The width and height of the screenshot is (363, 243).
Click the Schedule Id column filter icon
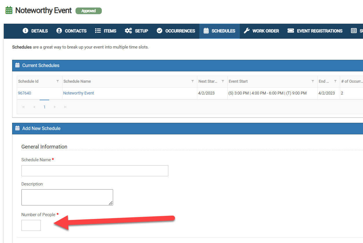pyautogui.click(x=58, y=81)
